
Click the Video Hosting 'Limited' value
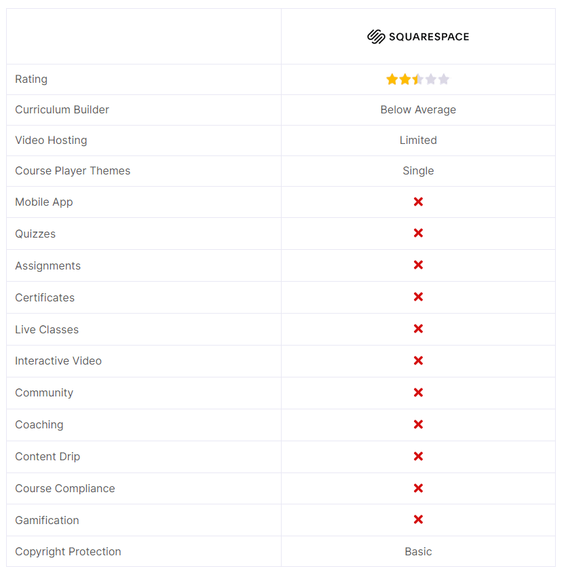tap(418, 141)
